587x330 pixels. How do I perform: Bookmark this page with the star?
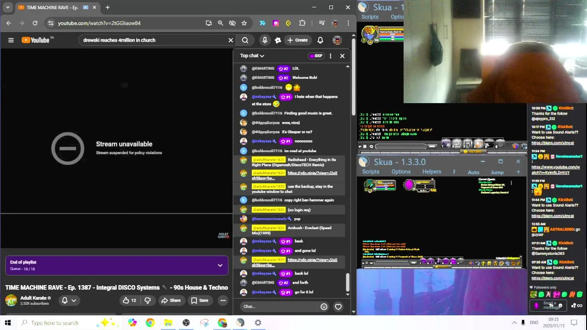click(x=244, y=23)
